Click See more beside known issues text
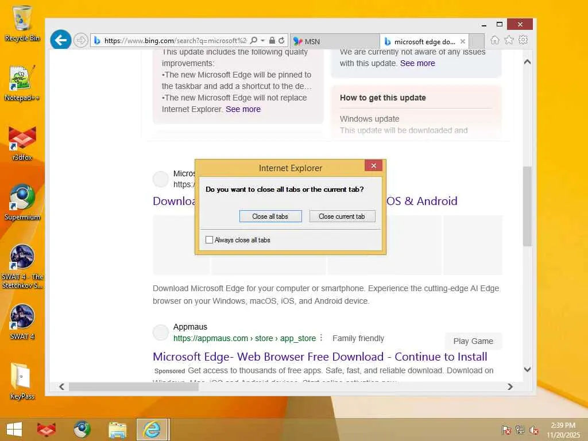 click(x=417, y=63)
